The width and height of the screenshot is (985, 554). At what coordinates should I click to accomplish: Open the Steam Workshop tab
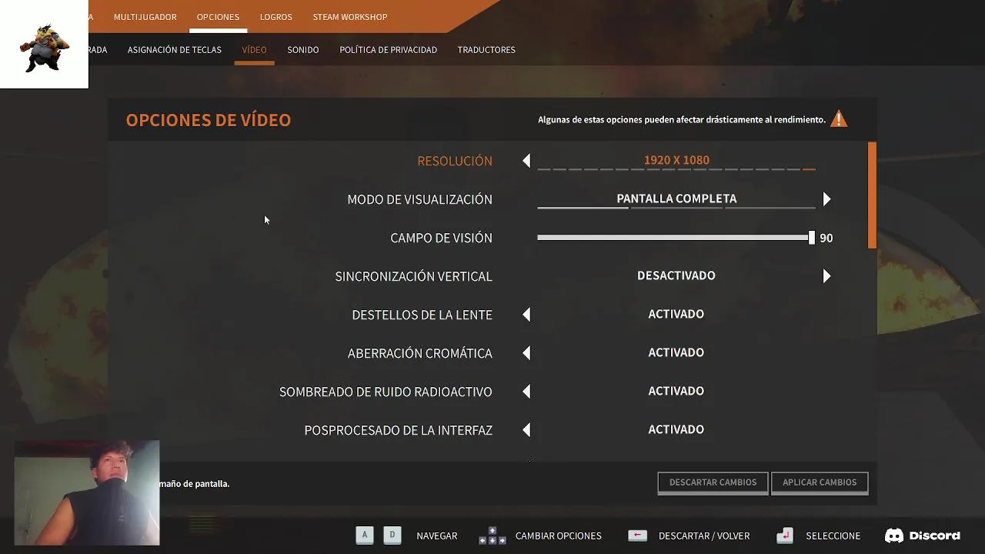(350, 17)
